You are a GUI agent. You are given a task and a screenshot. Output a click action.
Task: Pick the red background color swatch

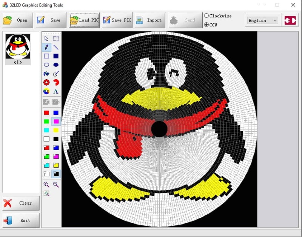[x=46, y=148]
